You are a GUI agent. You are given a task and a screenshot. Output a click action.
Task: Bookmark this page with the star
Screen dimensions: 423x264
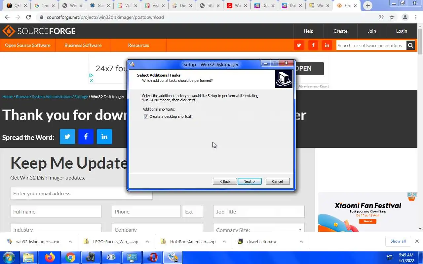click(392, 17)
